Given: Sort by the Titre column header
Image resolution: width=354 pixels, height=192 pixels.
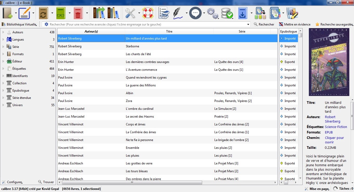Looking at the screenshot, I should click(169, 31).
